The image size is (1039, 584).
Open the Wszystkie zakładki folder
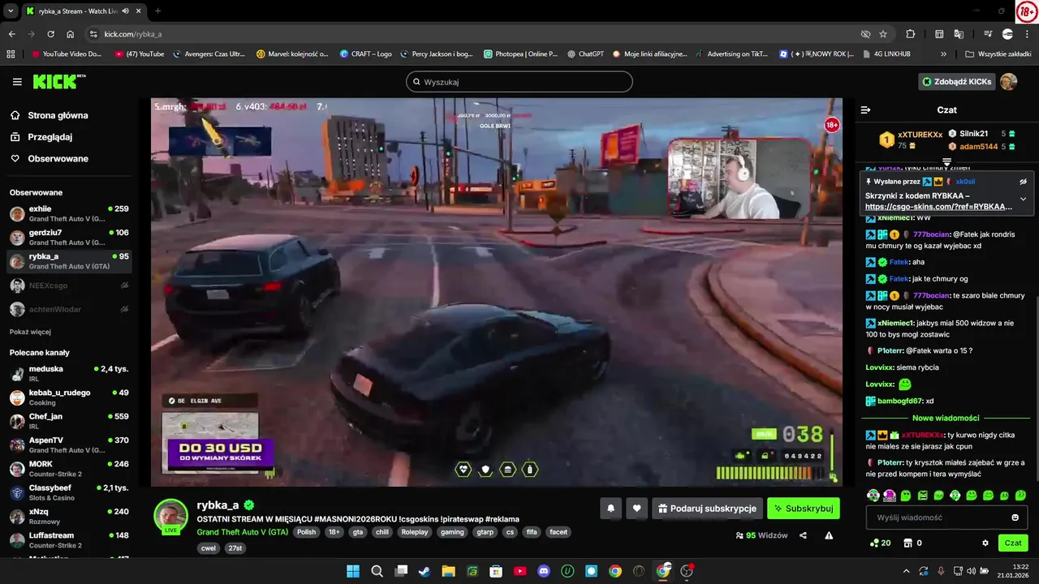point(998,54)
